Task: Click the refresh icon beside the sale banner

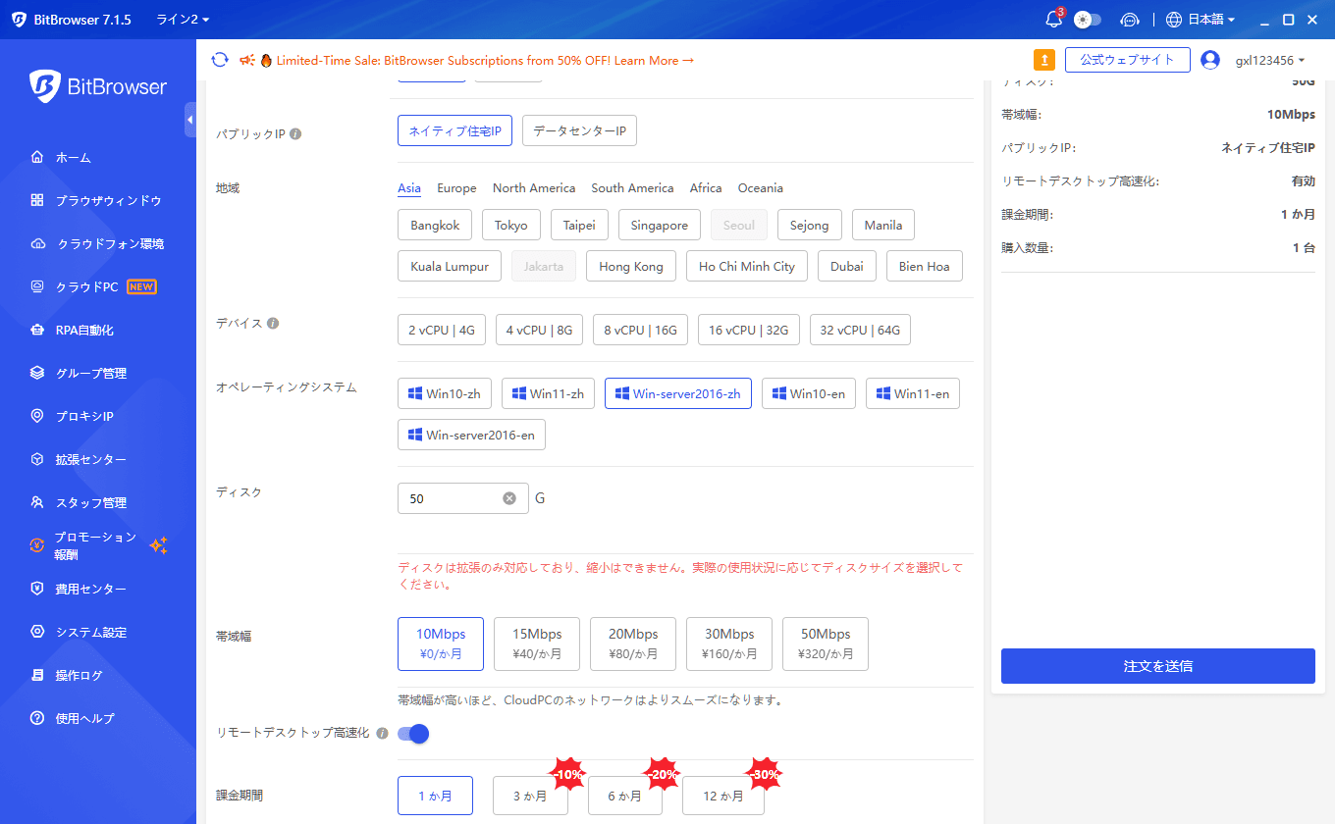Action: 220,60
